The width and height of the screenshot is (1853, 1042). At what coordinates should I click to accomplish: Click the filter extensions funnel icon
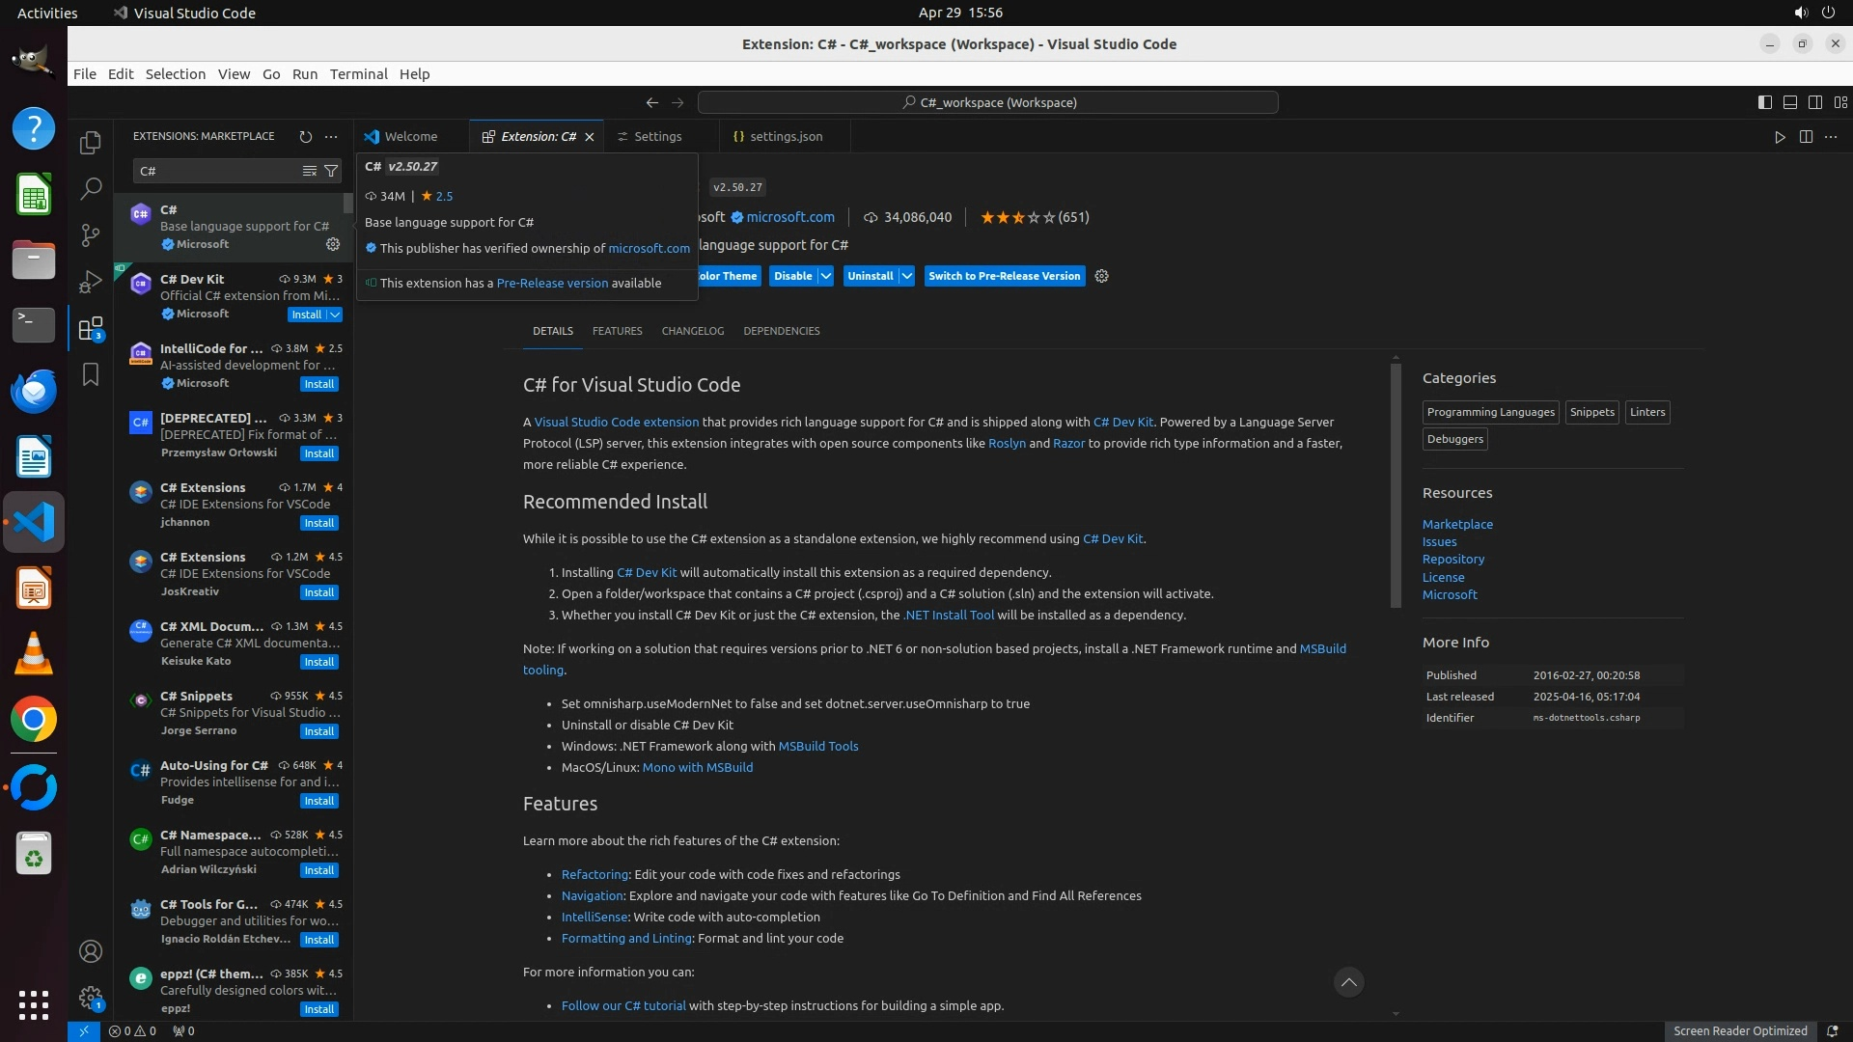(x=331, y=171)
